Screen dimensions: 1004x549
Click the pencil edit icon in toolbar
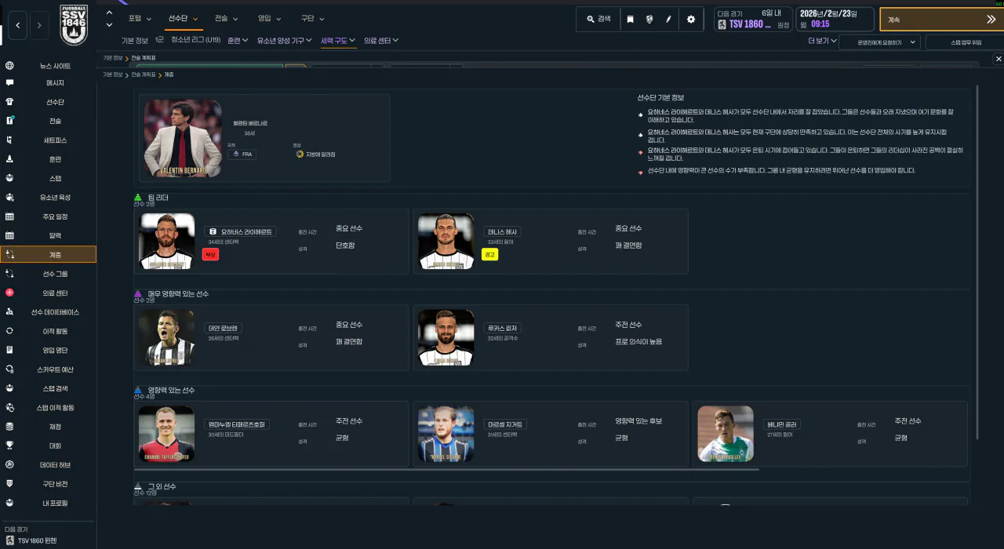(x=669, y=19)
